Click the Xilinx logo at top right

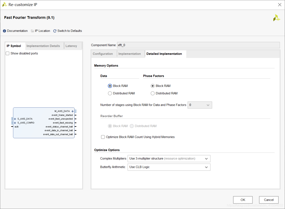[276, 18]
